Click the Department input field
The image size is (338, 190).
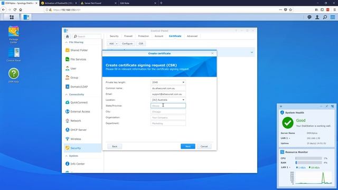168,123
